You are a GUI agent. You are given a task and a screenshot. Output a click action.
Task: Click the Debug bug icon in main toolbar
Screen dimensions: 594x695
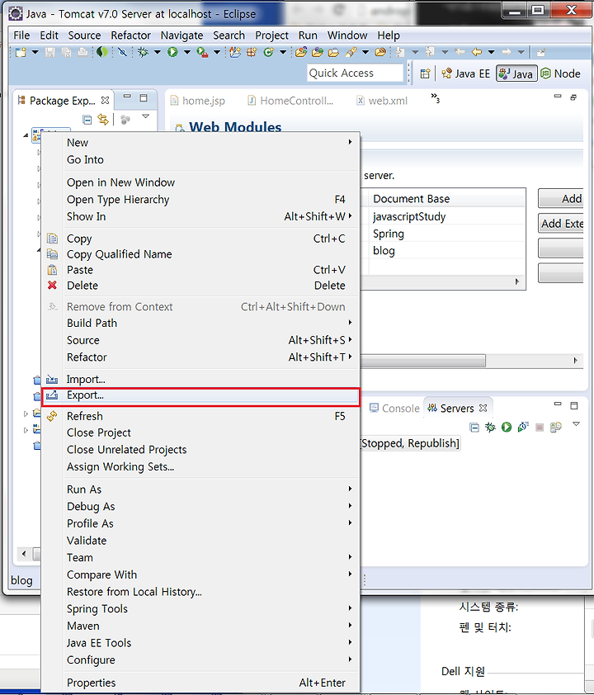click(x=143, y=52)
